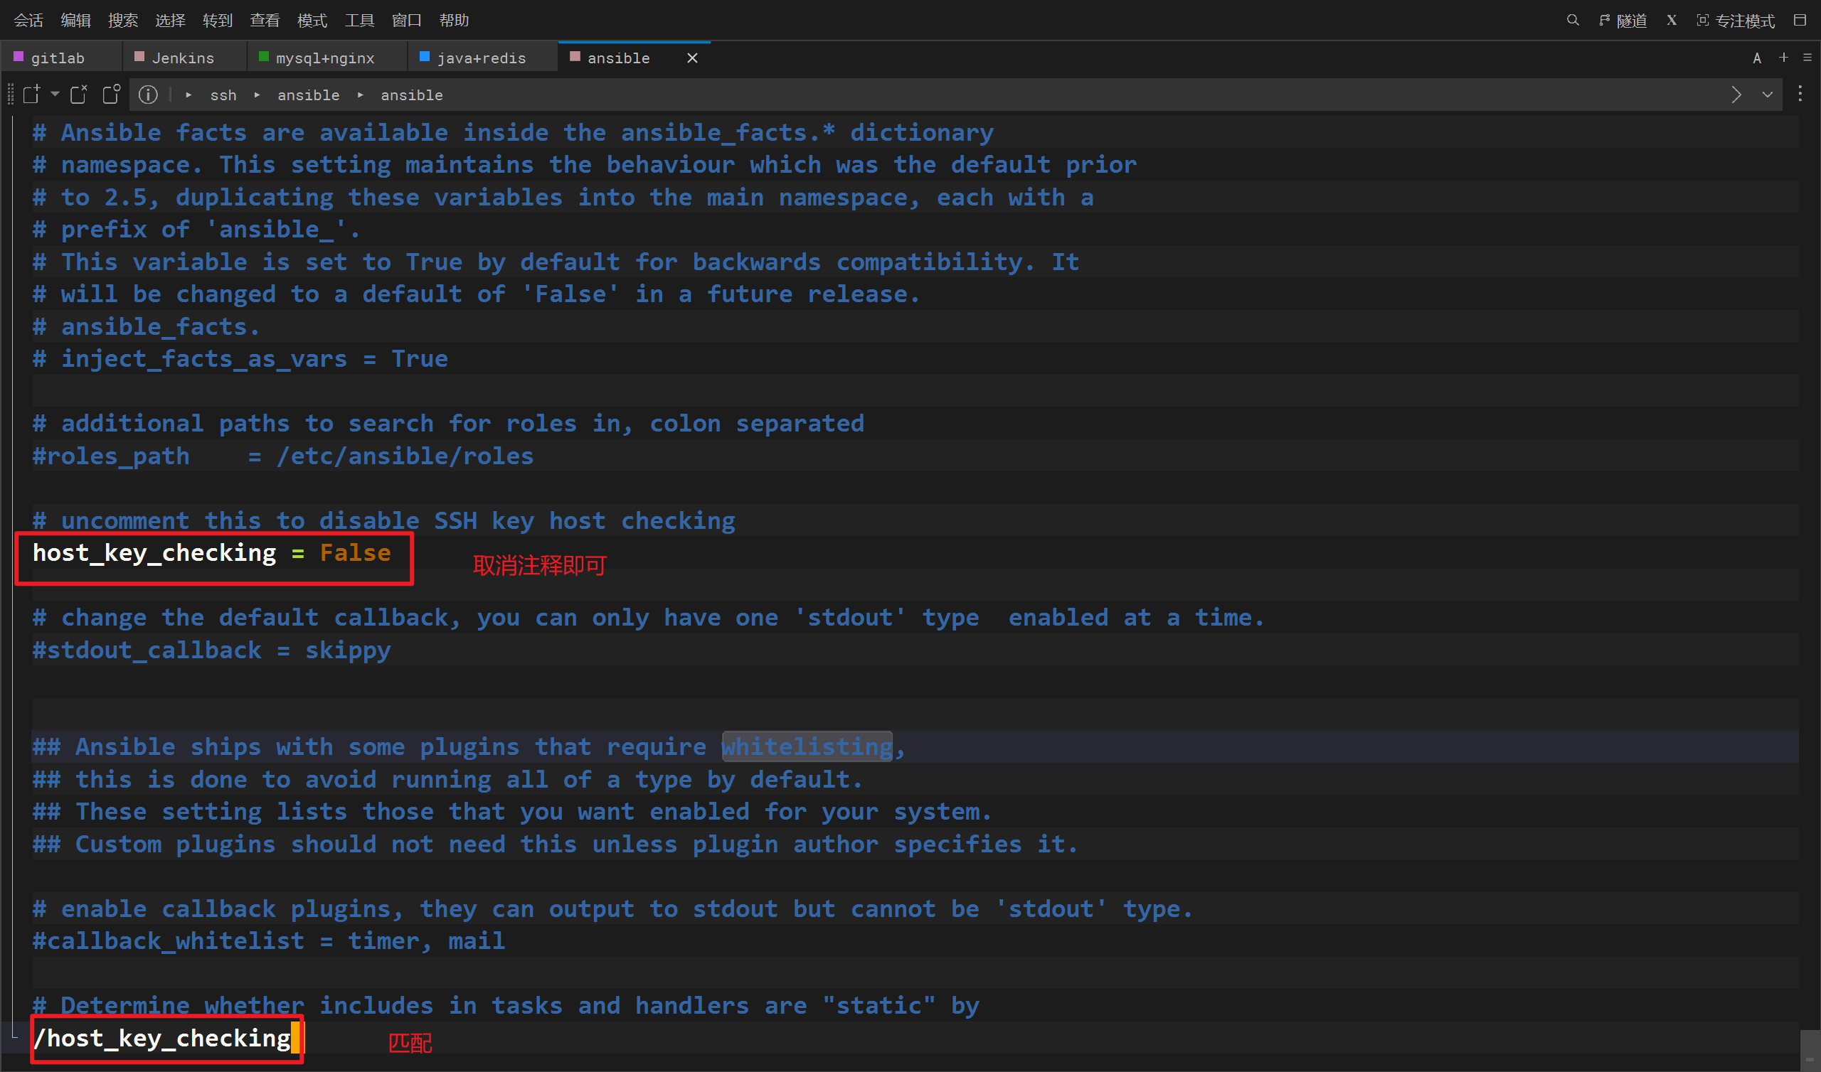Close the ansible tab
1821x1072 pixels.
tap(692, 58)
